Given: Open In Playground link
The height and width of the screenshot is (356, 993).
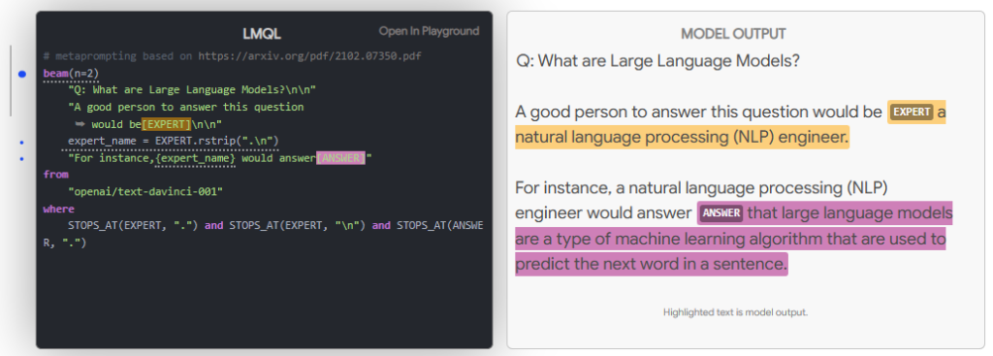Looking at the screenshot, I should coord(429,31).
